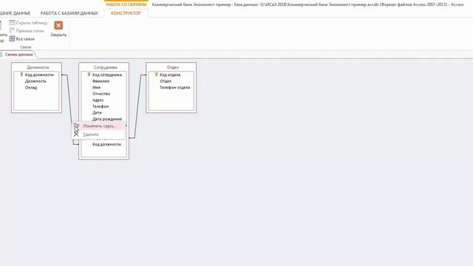The width and height of the screenshot is (473, 266).
Task: Click the РАБОТА СО СВЯЗЯМИ contextual tab header
Action: point(126,4)
